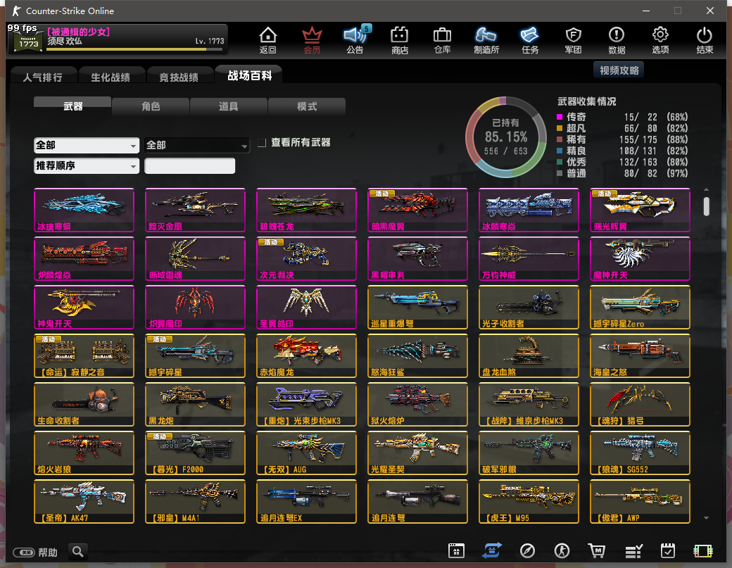
Task: Select the 撼宇碎星Zero weapon card
Action: 640,307
